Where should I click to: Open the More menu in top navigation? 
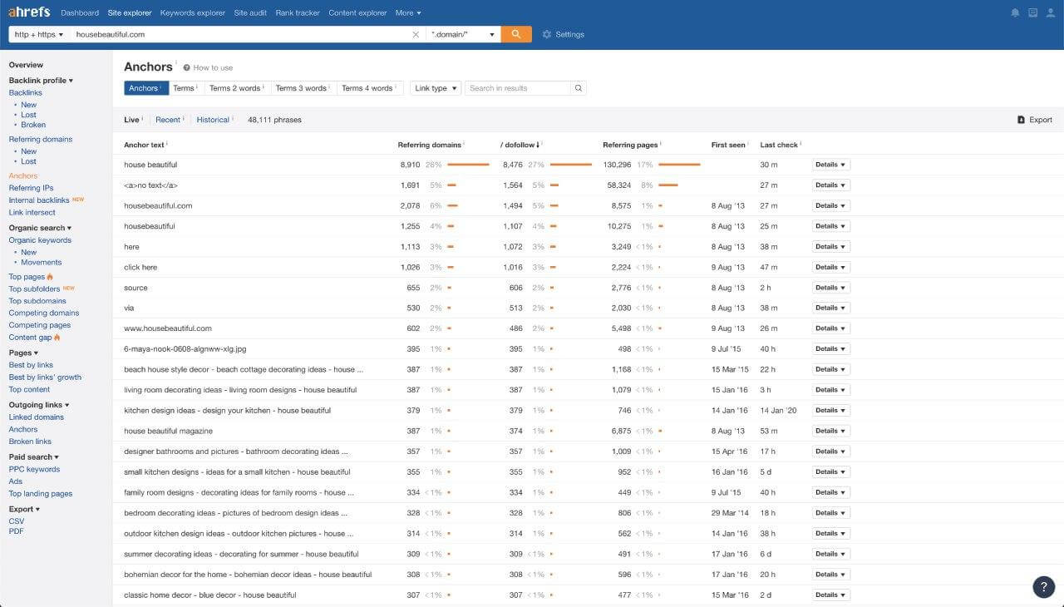[x=408, y=12]
